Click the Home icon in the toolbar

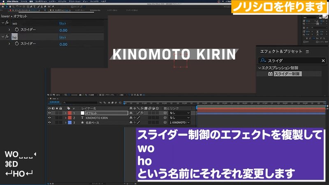3,7
